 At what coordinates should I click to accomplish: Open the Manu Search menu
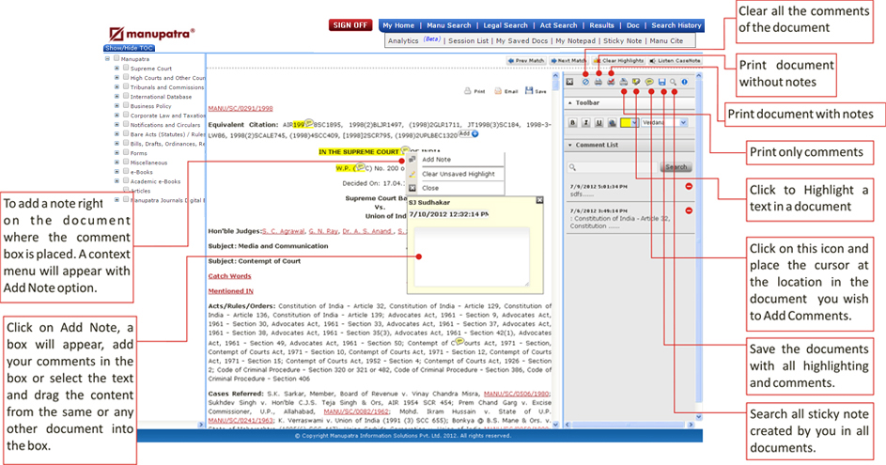[449, 25]
